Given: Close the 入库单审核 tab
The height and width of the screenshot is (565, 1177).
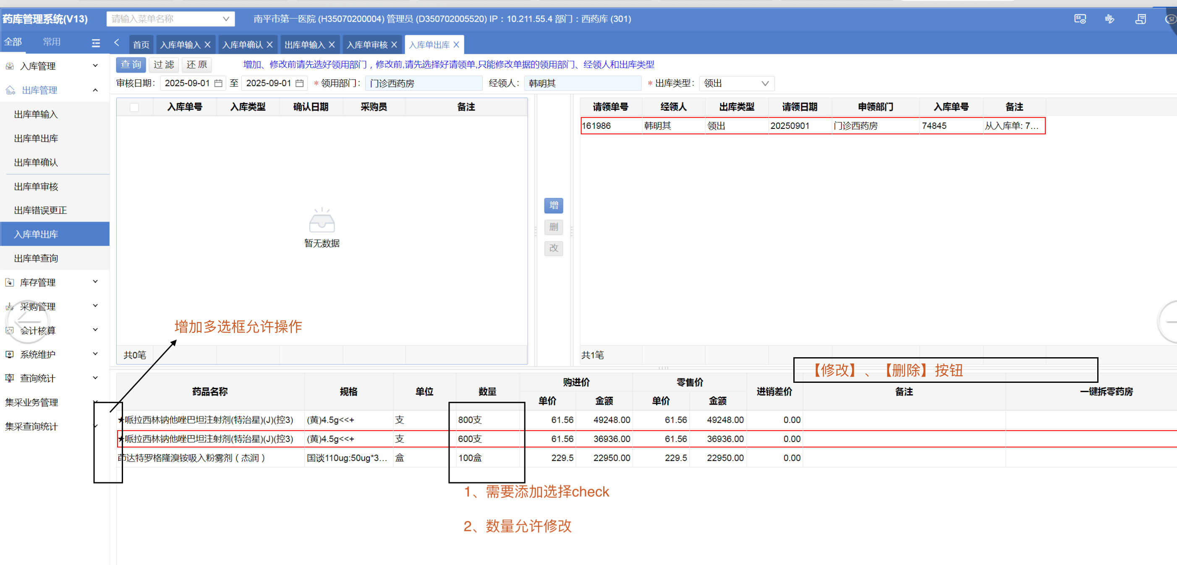Looking at the screenshot, I should click(x=394, y=45).
